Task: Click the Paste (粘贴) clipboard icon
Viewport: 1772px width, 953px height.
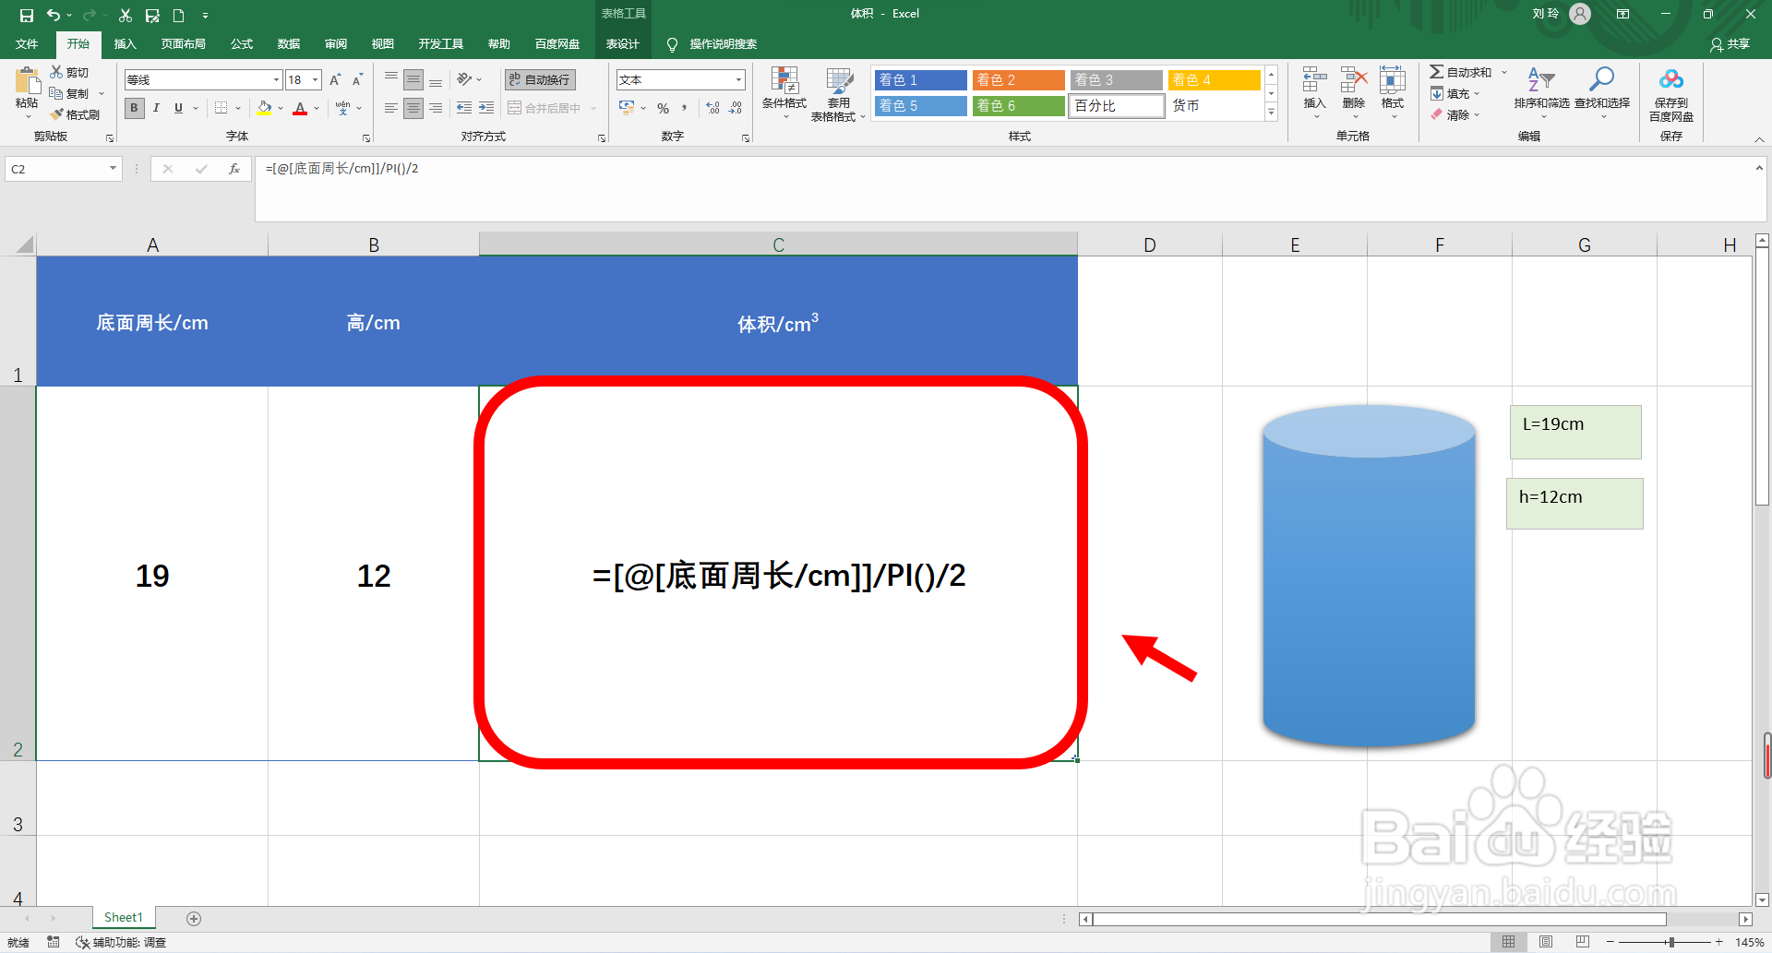Action: click(x=27, y=81)
